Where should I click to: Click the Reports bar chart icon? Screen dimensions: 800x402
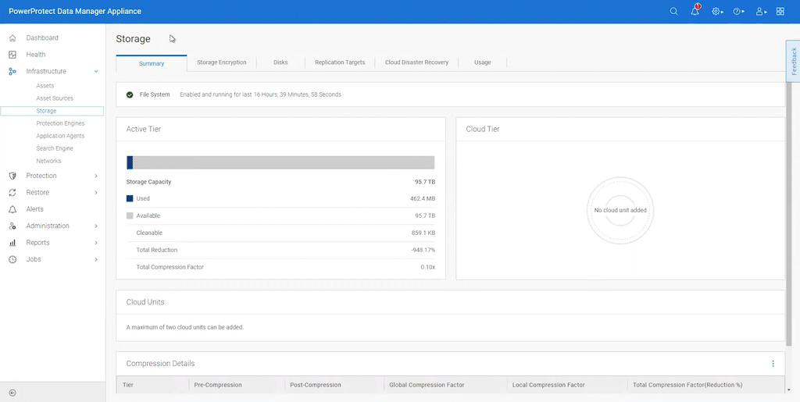12,243
